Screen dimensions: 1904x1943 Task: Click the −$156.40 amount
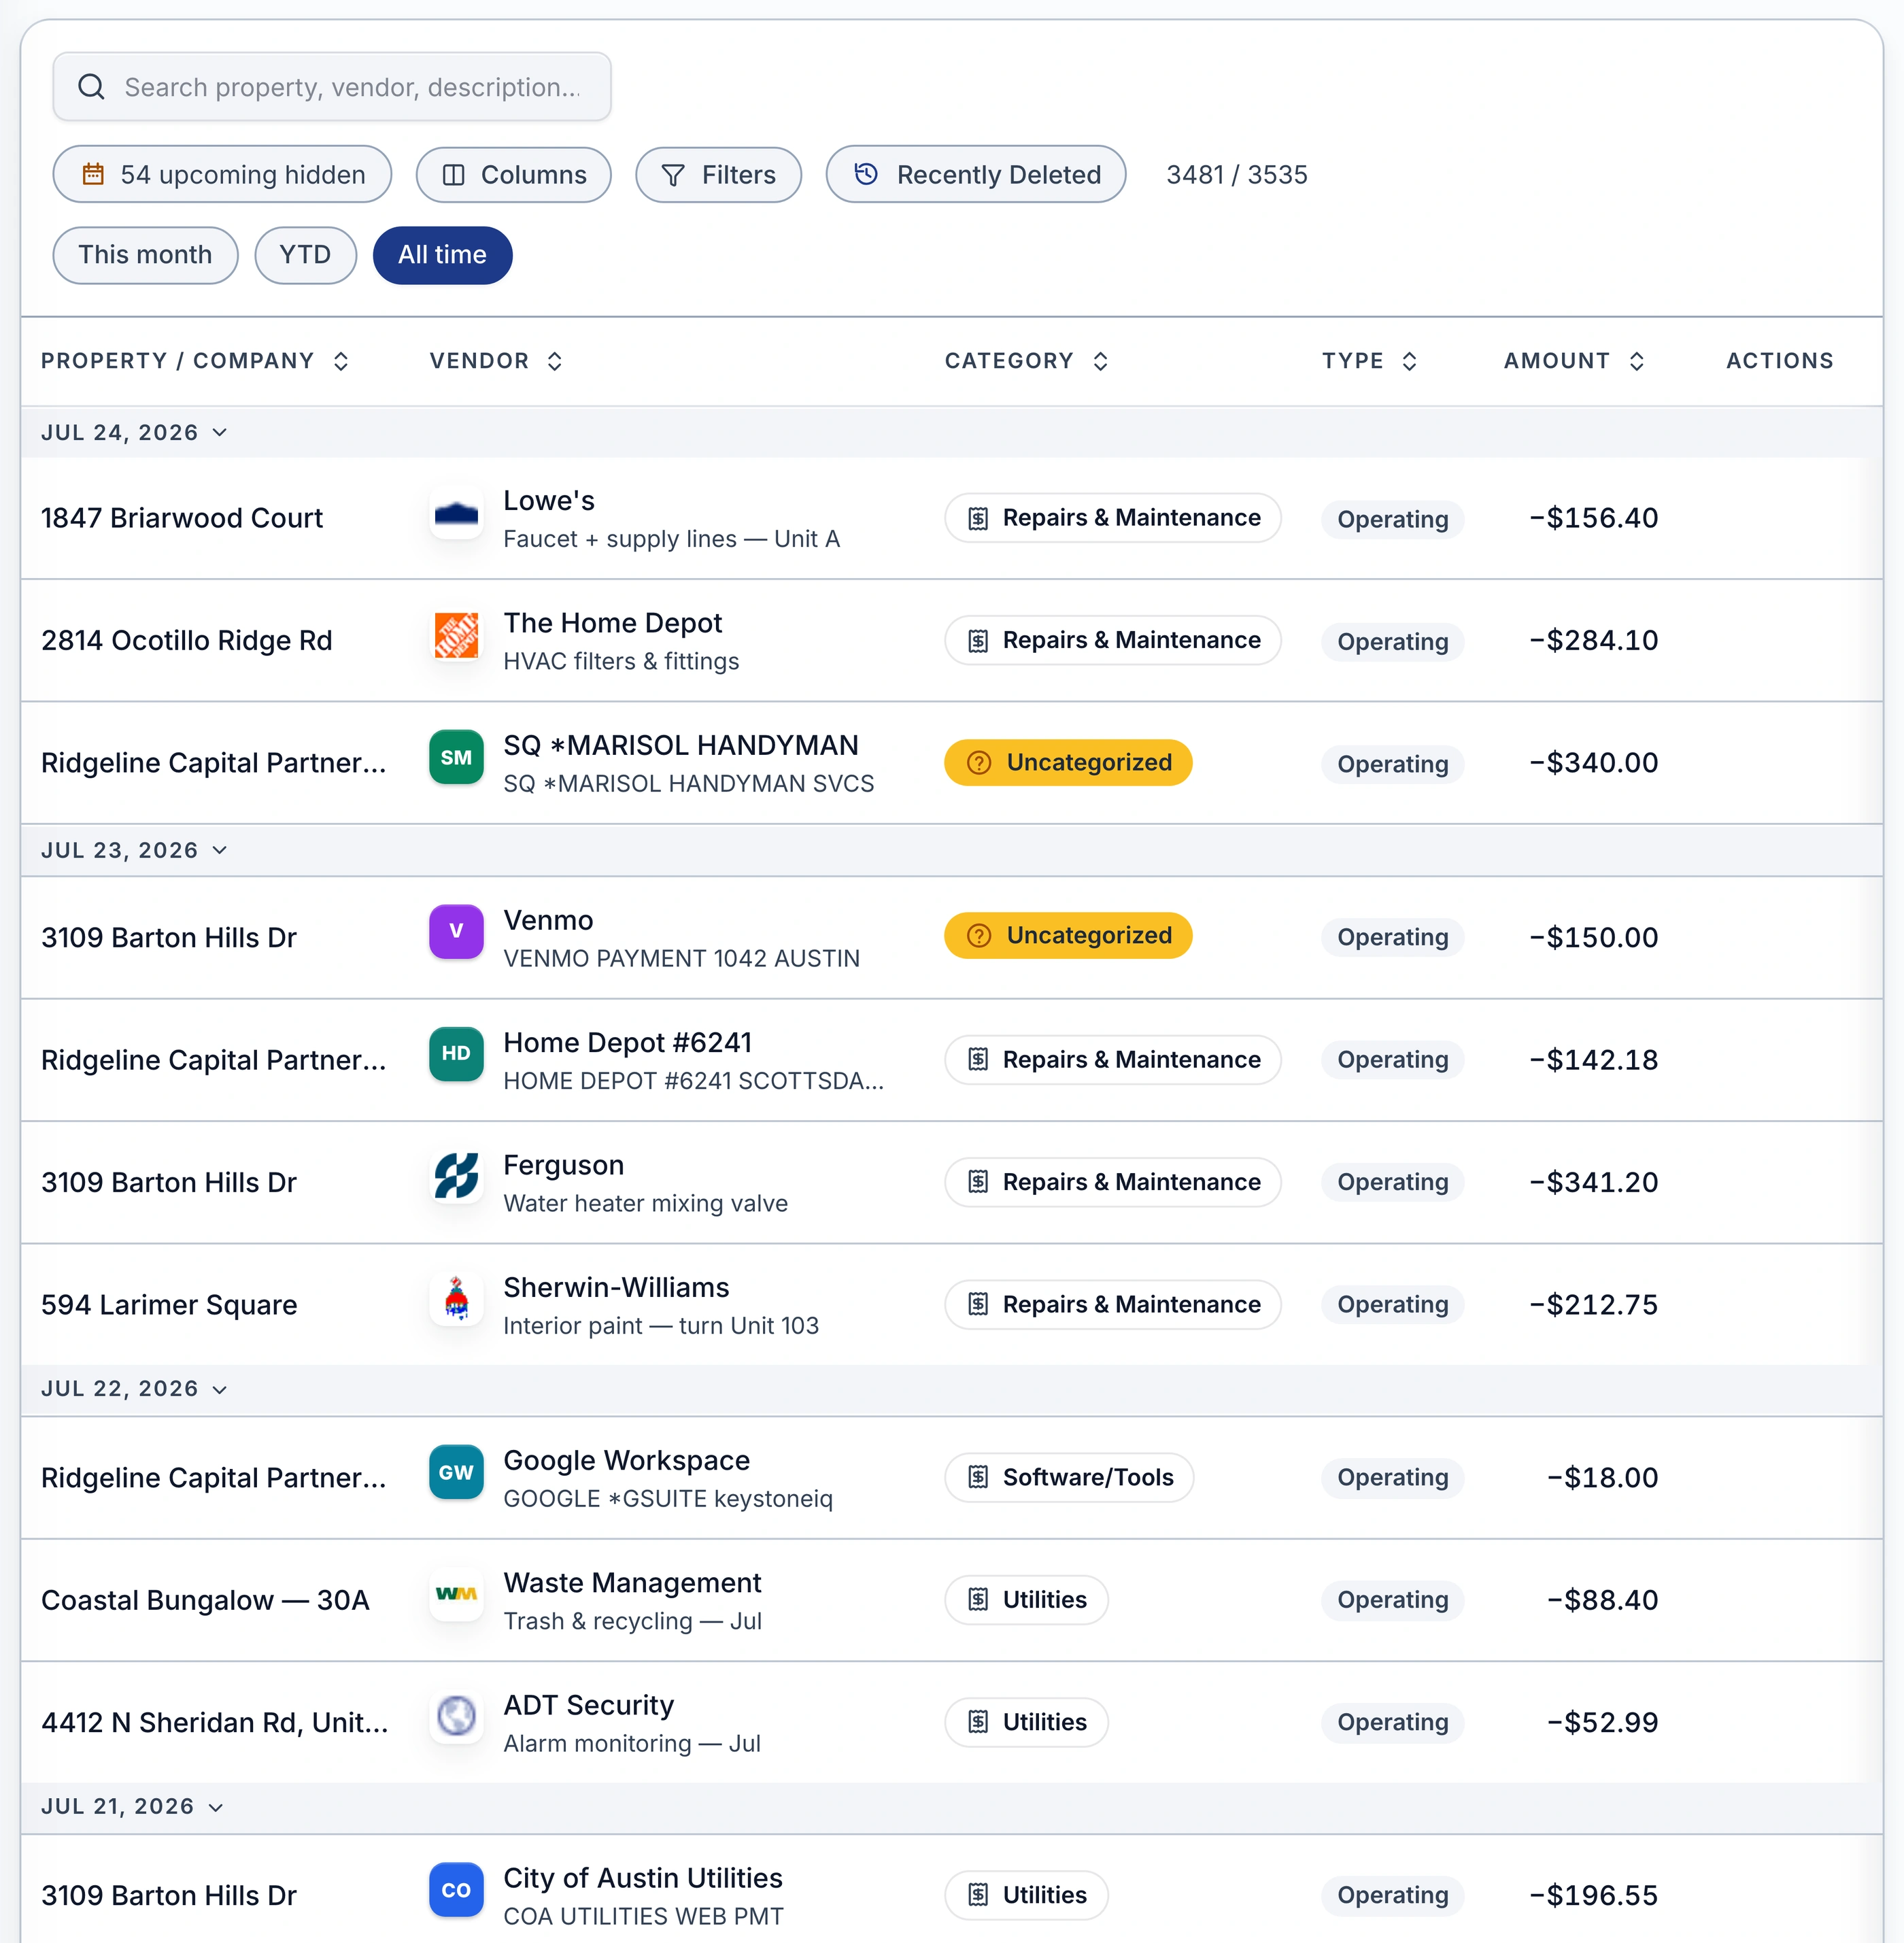pos(1593,518)
